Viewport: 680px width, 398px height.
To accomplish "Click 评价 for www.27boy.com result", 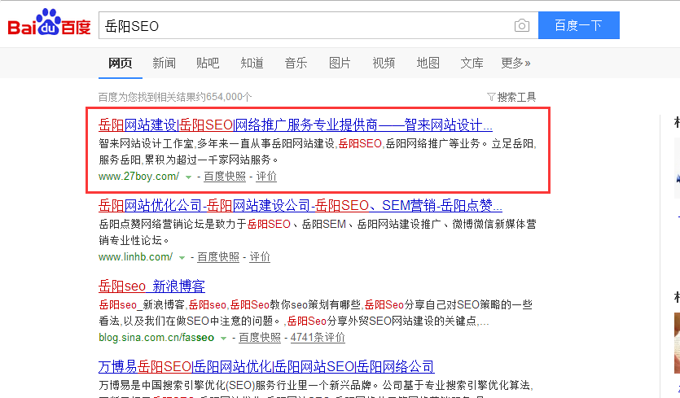I will 266,177.
